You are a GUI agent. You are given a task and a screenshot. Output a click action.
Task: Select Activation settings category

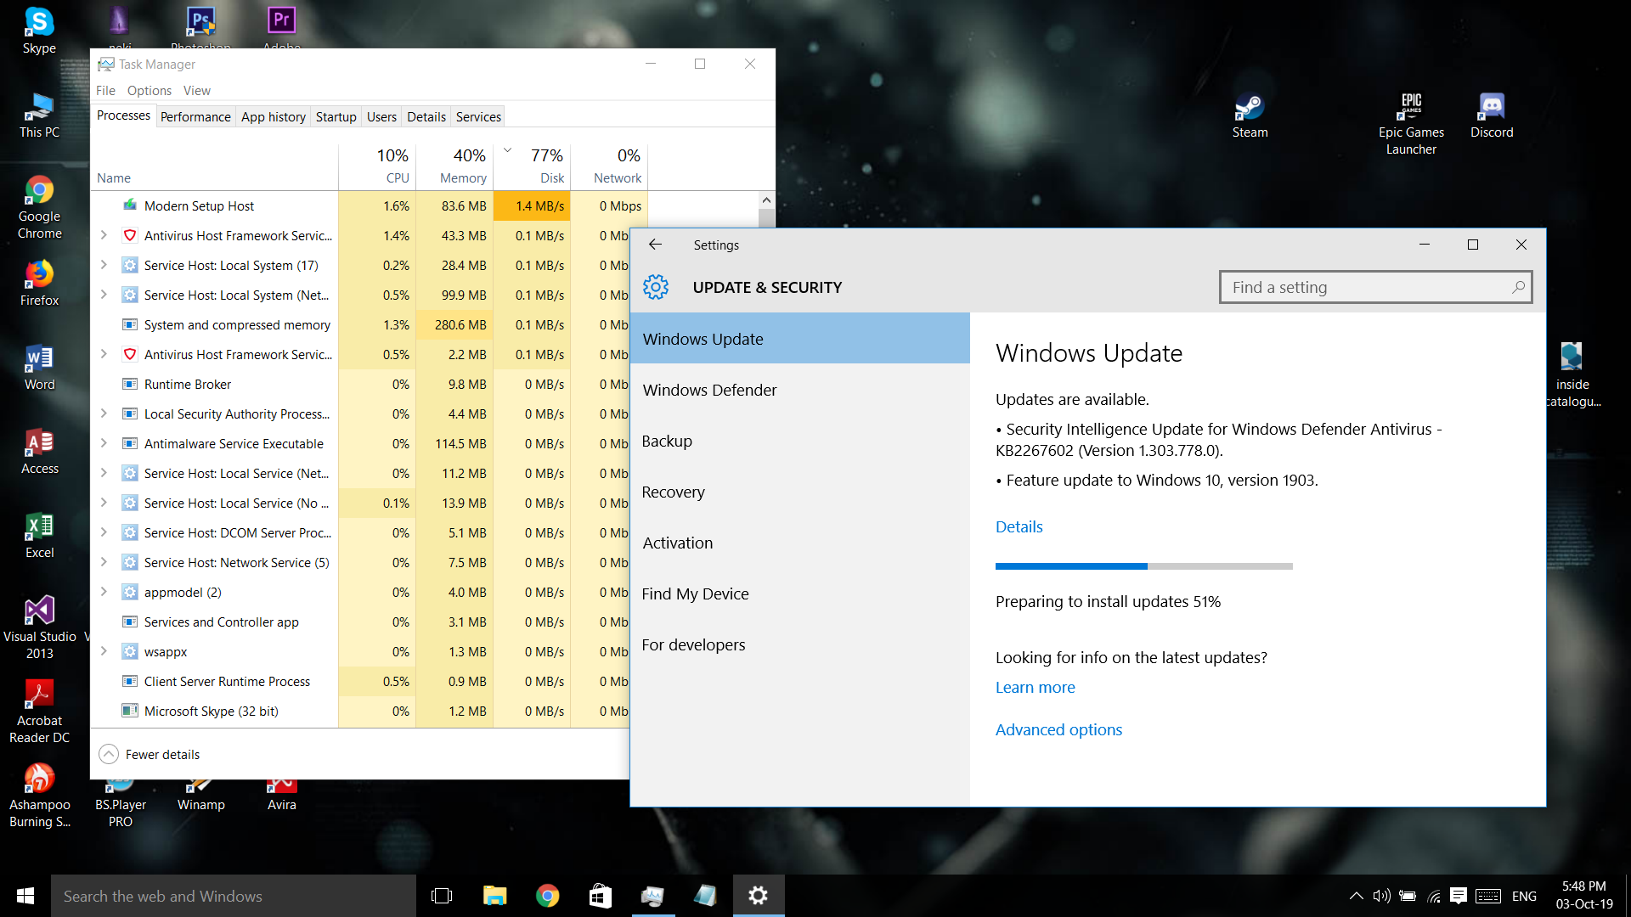(799, 543)
